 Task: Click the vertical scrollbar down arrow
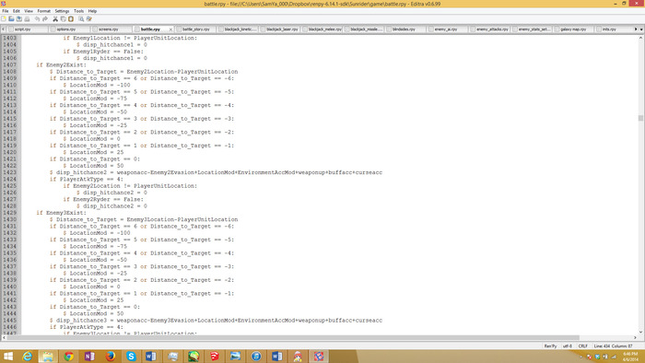click(640, 332)
